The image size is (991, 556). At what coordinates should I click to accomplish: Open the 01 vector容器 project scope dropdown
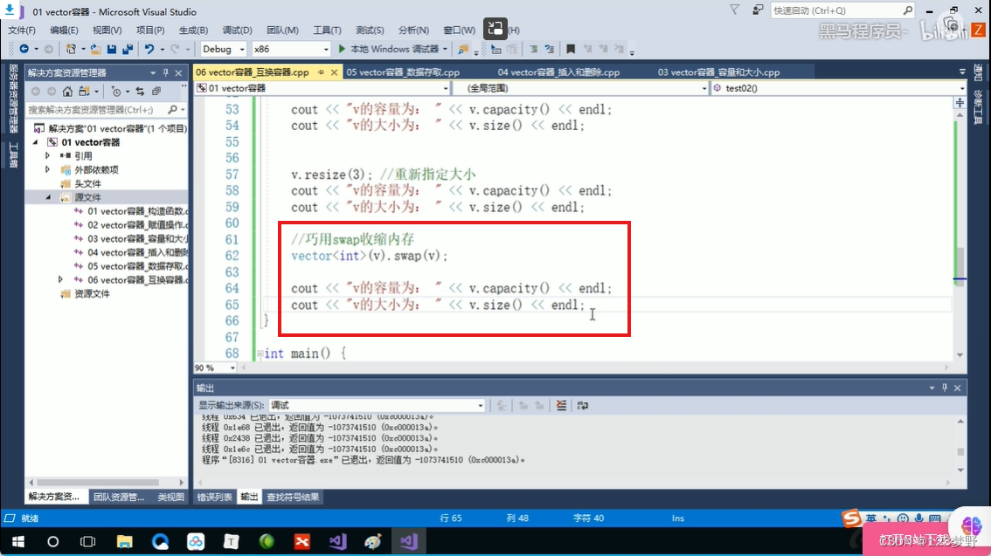(446, 88)
